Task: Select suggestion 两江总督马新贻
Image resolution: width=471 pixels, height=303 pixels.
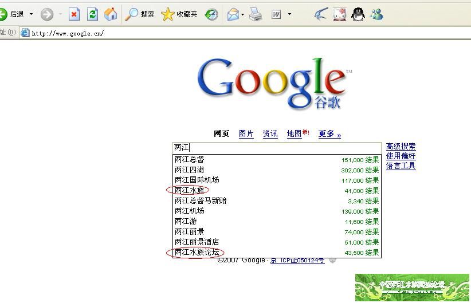Action: pos(277,200)
